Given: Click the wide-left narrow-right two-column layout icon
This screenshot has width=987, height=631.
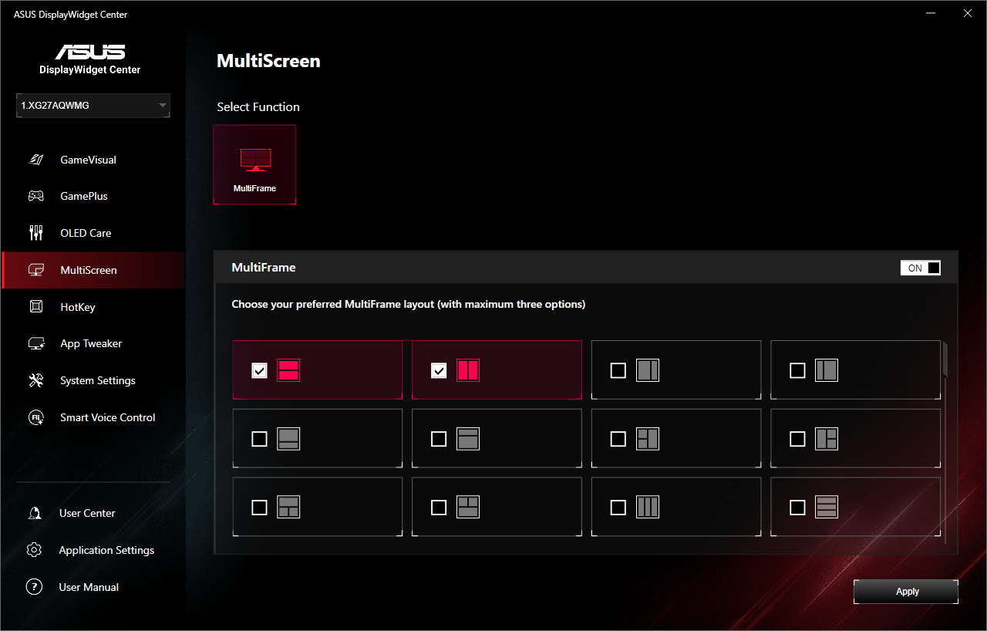Looking at the screenshot, I should [x=648, y=371].
